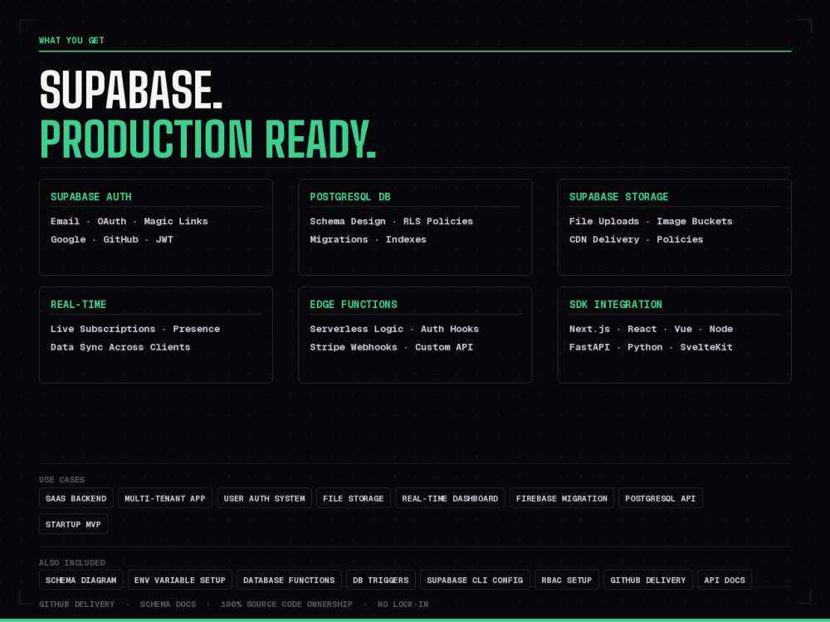Click the REAL-TIME card heading

point(78,304)
